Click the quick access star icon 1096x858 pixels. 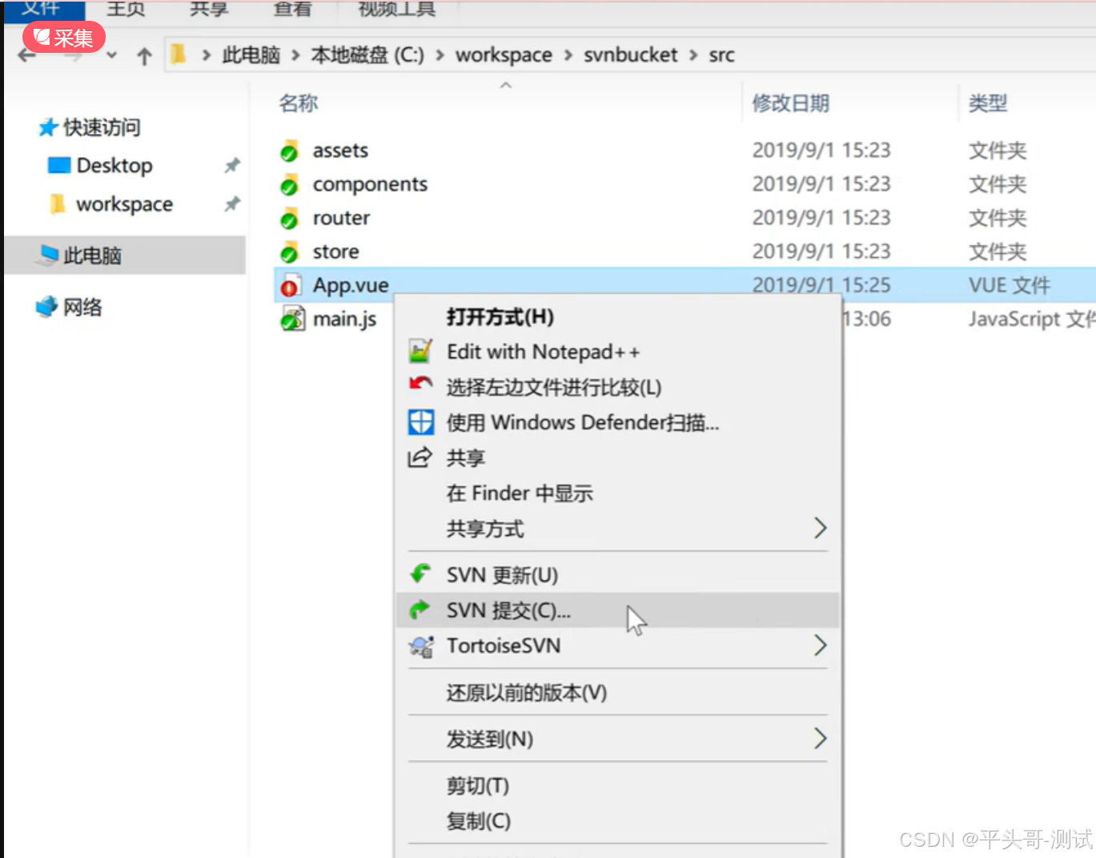pos(48,127)
